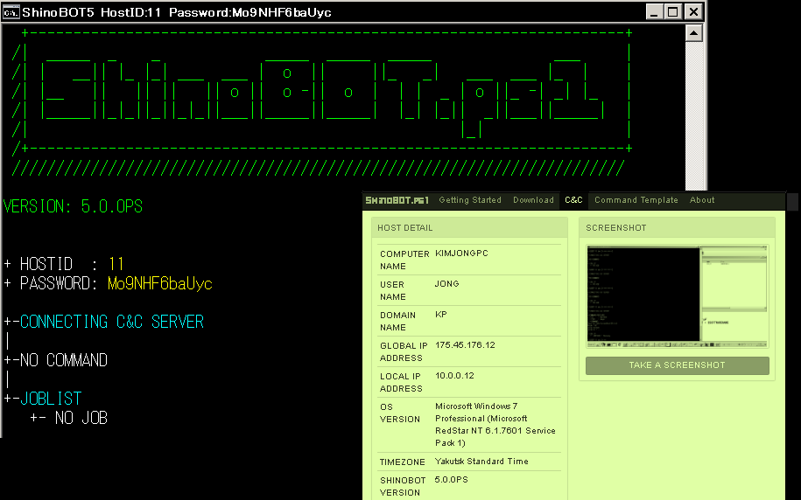
Task: Go to the Download tab
Action: pos(533,200)
